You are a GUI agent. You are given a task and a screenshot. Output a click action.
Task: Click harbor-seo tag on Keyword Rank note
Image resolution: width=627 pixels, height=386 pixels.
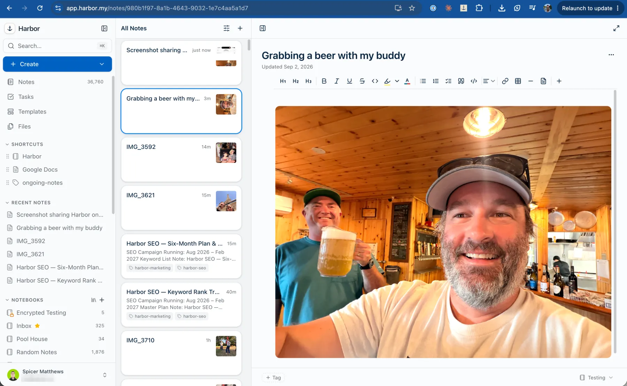tap(192, 316)
